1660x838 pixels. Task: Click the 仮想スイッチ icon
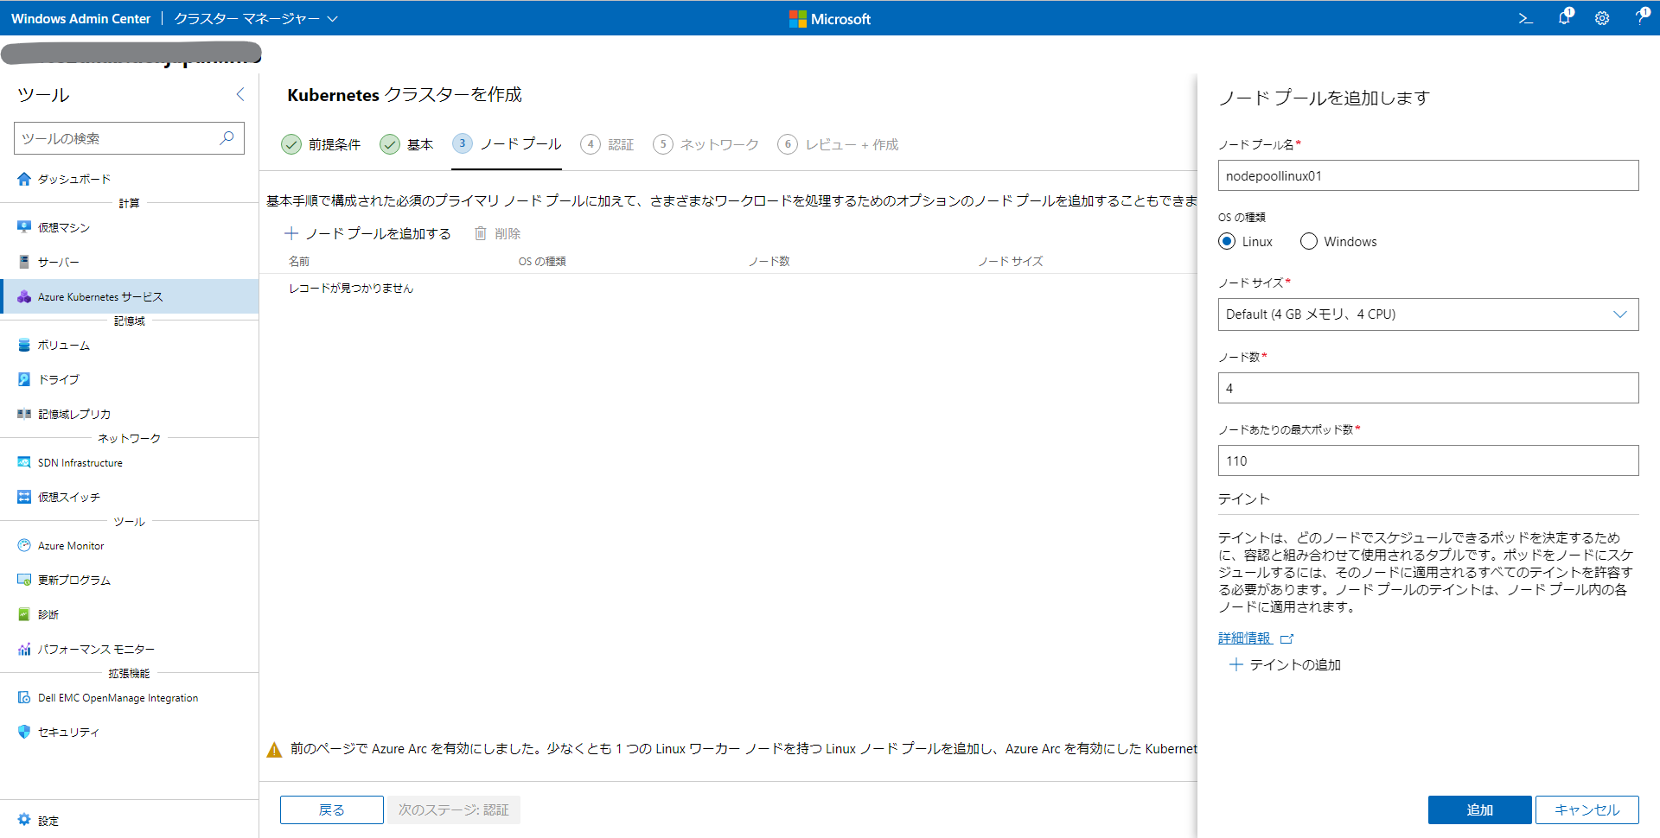pyautogui.click(x=24, y=497)
